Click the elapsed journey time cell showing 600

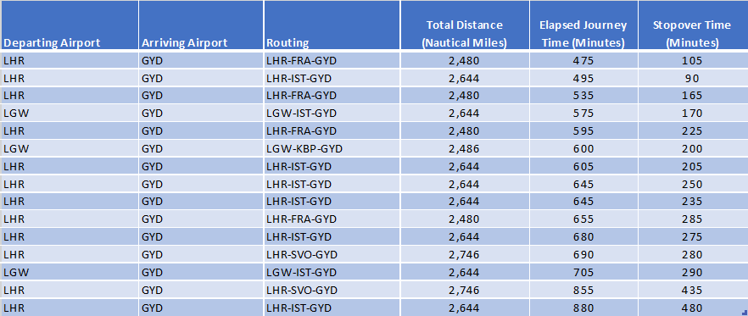(583, 149)
